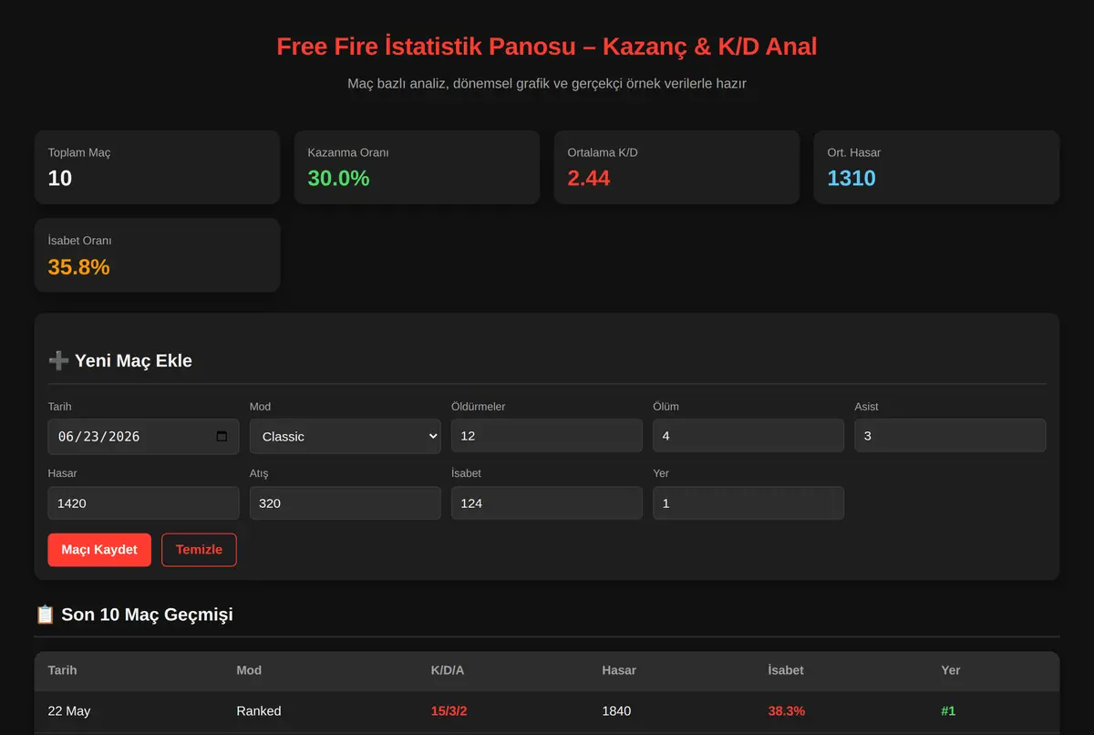Click the Tarih column header in the table
Screen dimensions: 1094x735
click(x=63, y=670)
